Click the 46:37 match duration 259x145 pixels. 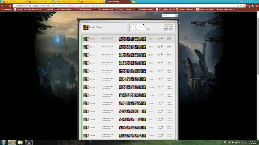169,62
